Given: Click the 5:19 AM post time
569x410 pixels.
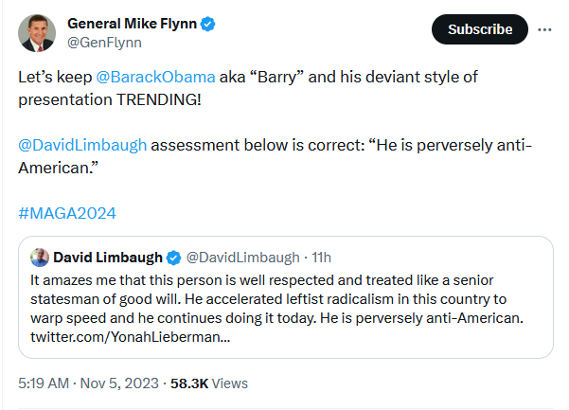Looking at the screenshot, I should coord(44,383).
